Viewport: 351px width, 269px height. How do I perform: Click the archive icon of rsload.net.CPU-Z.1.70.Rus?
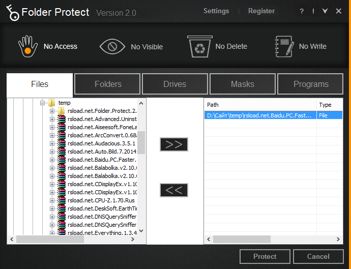(62, 200)
